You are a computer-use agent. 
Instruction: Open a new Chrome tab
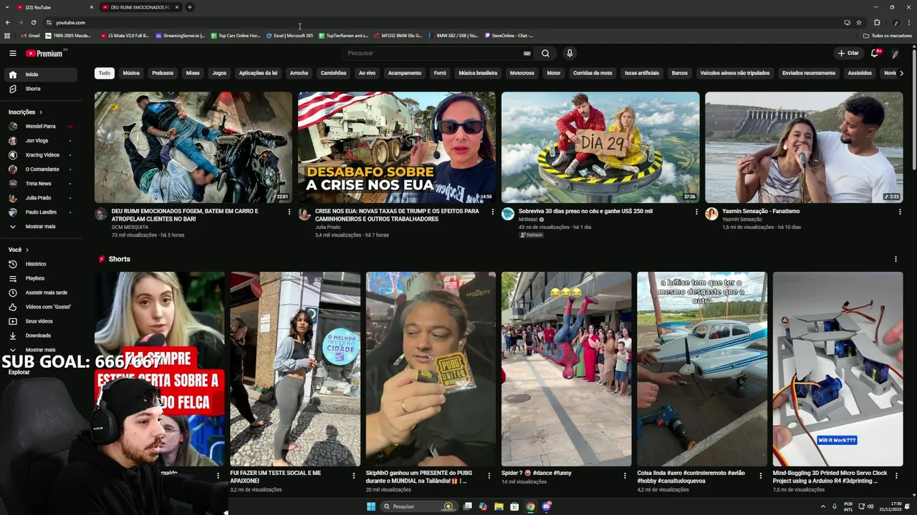(x=189, y=7)
